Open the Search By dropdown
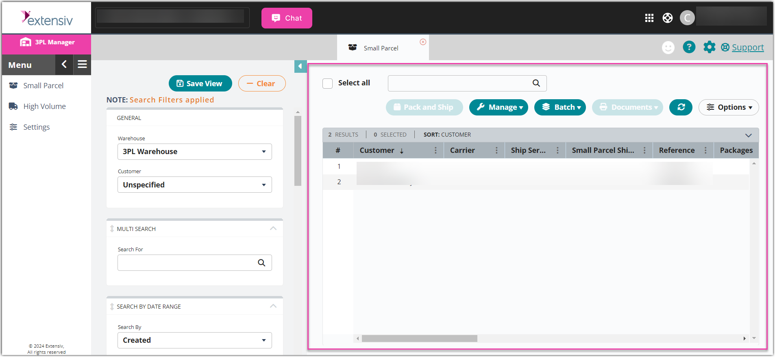The width and height of the screenshot is (775, 357). pos(195,340)
